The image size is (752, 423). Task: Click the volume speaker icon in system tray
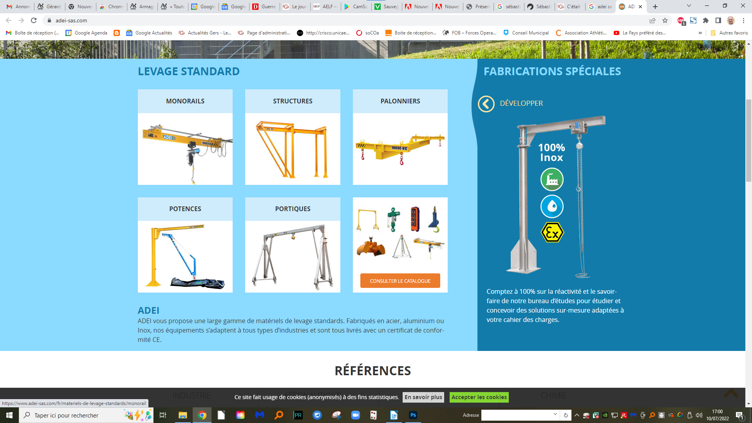pos(699,415)
